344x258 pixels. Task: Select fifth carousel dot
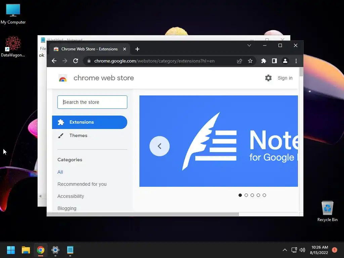tap(264, 195)
